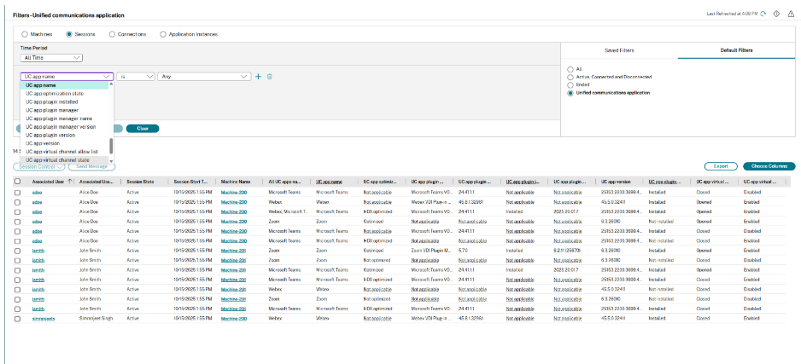This screenshot has width=801, height=364.
Task: Expand the Session Control dropdown
Action: [38, 167]
